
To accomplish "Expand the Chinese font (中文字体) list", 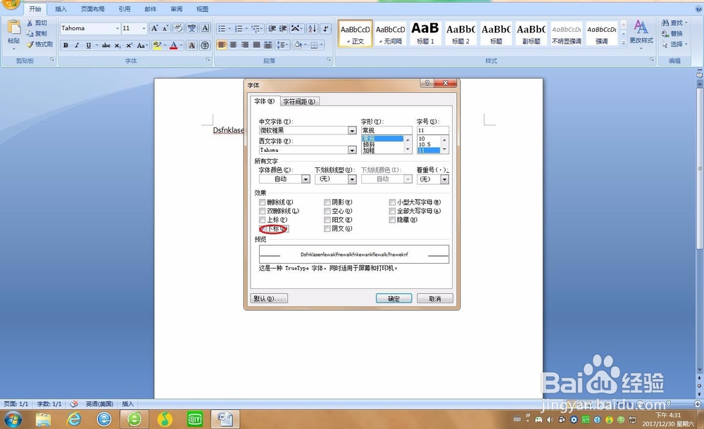I will [x=352, y=130].
